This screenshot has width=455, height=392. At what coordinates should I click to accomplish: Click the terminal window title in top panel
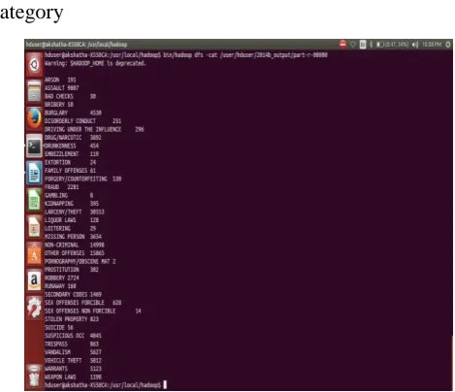[x=77, y=45]
